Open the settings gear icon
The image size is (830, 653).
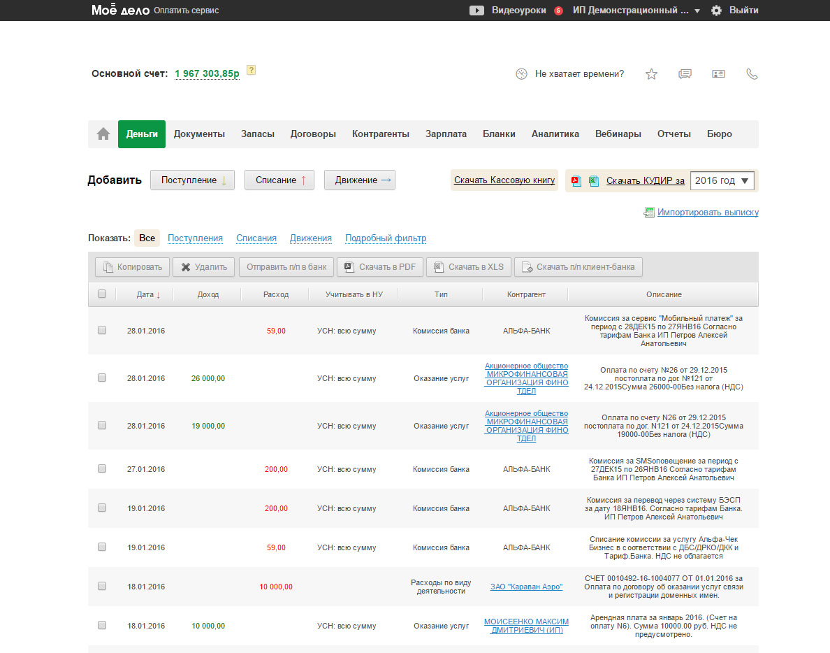click(716, 10)
